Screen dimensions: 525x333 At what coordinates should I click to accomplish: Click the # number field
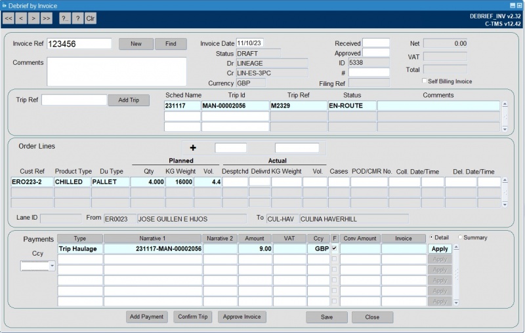[369, 72]
